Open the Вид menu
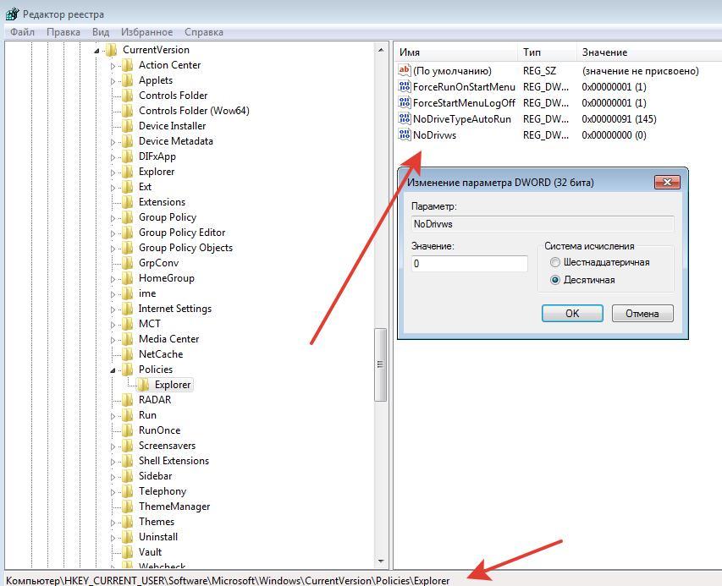 [101, 32]
